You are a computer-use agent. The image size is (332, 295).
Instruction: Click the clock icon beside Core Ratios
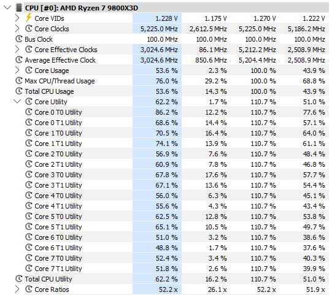click(29, 289)
